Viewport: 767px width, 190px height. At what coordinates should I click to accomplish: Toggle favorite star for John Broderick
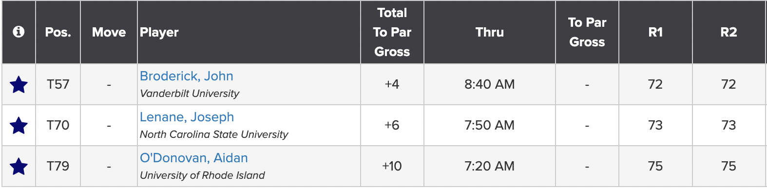(x=19, y=85)
